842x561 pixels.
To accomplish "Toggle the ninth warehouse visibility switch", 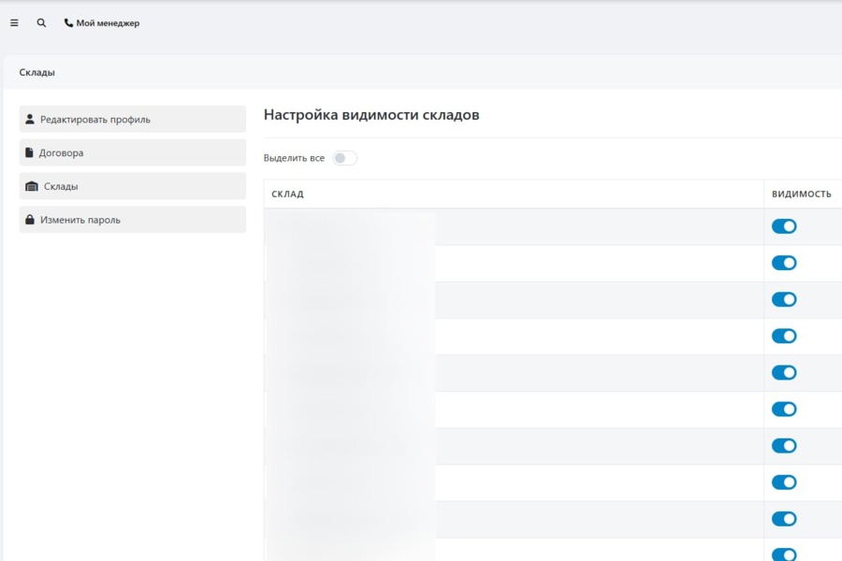I will coord(784,519).
